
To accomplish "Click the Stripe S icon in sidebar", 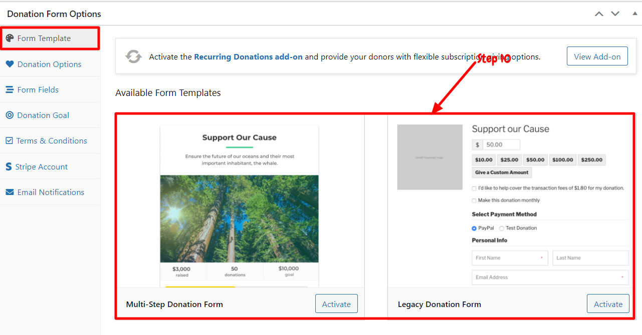I will pyautogui.click(x=9, y=166).
